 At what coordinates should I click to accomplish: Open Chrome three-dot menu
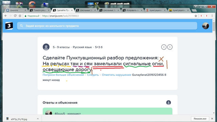212,16
